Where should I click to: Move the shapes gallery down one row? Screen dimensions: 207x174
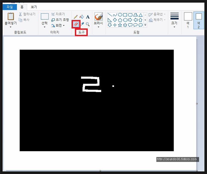145,20
